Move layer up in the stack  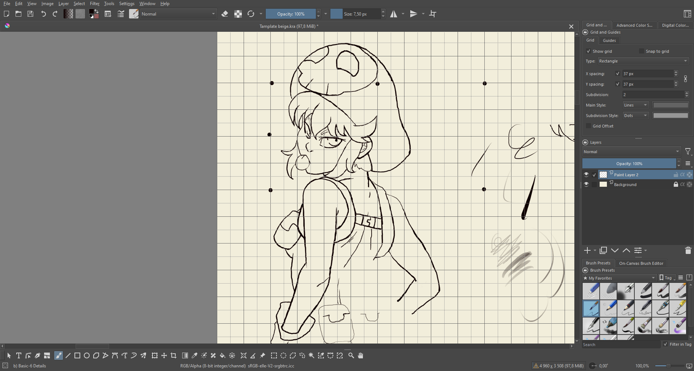626,250
